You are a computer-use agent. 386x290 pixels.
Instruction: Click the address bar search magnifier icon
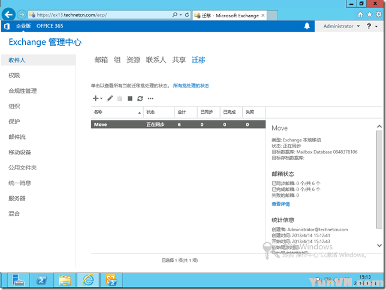(174, 15)
